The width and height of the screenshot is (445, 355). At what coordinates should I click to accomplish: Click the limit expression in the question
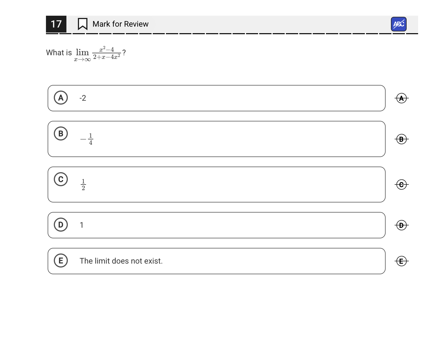[98, 53]
